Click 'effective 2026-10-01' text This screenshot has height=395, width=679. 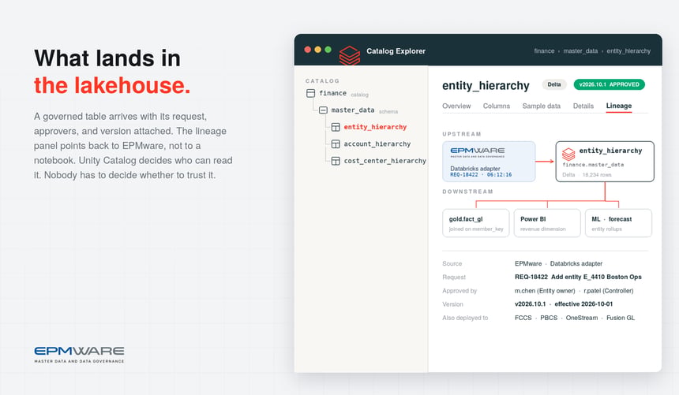click(583, 304)
